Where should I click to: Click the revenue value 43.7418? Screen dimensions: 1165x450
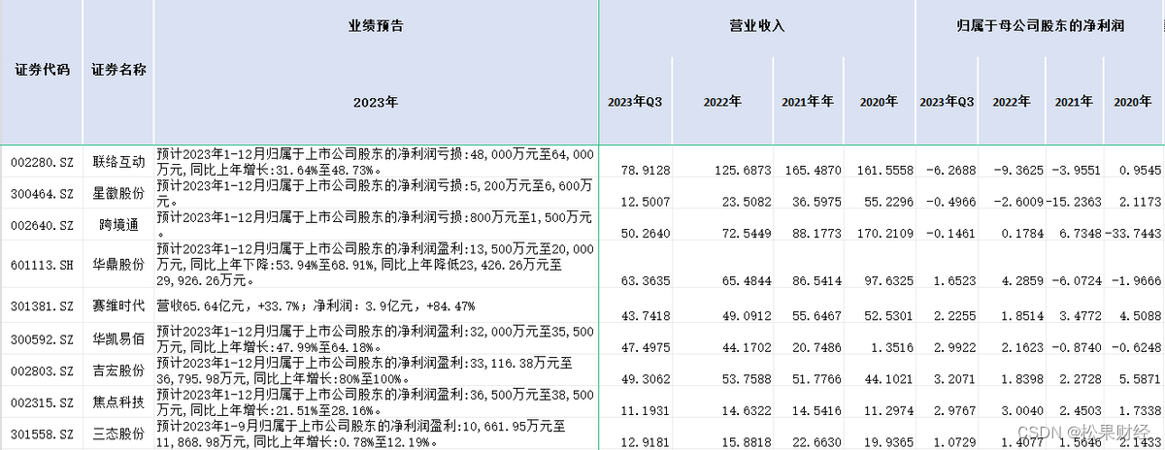644,316
